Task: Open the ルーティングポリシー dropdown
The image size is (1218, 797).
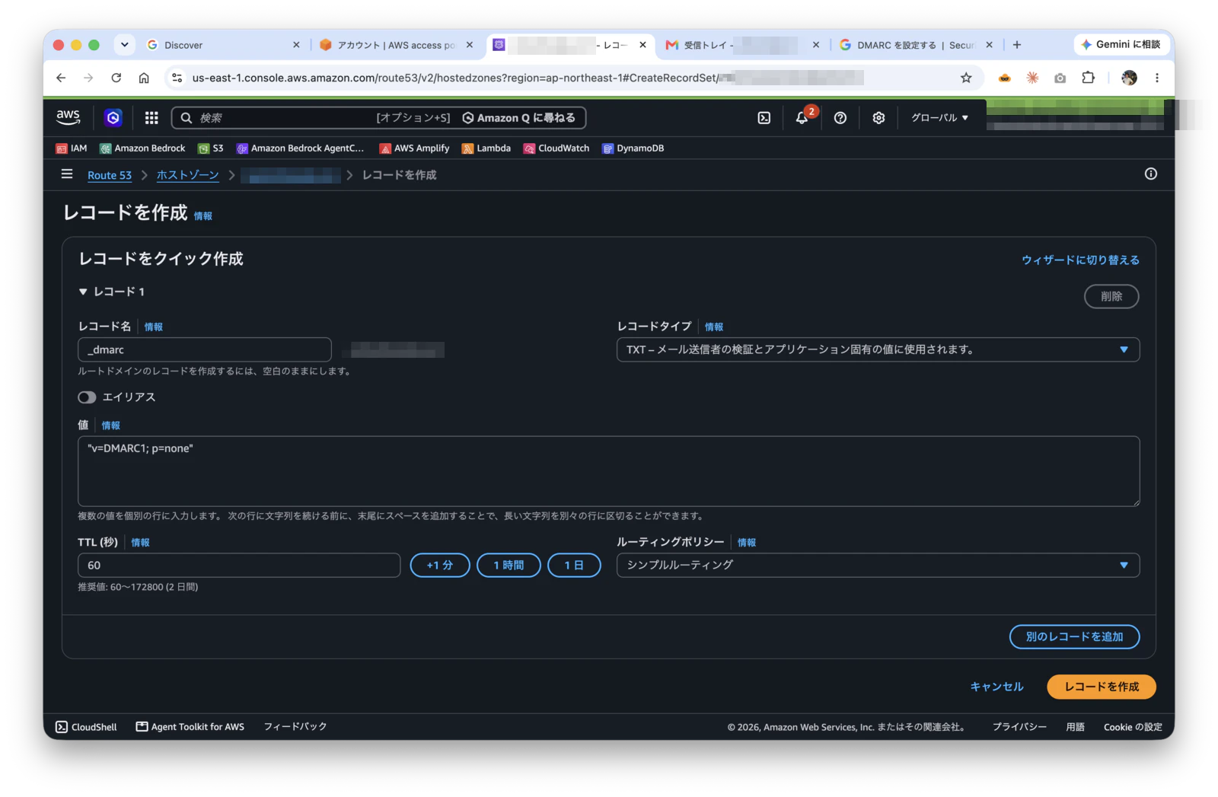Action: click(878, 565)
